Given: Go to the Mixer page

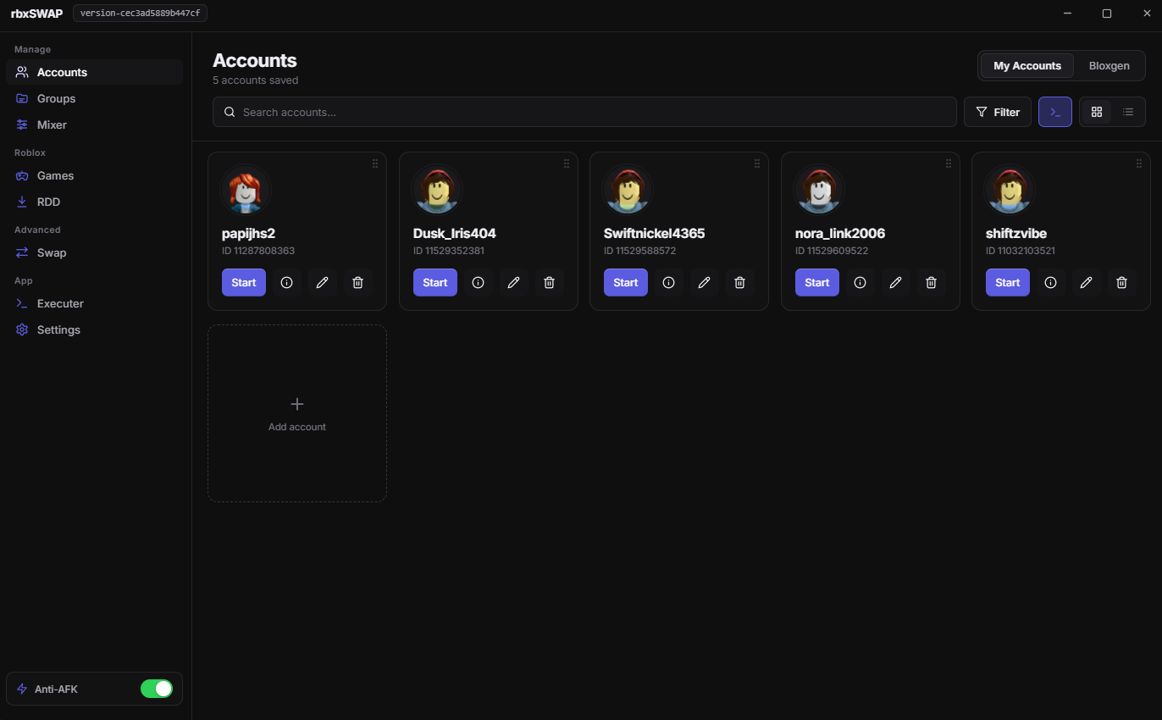Looking at the screenshot, I should tap(94, 125).
